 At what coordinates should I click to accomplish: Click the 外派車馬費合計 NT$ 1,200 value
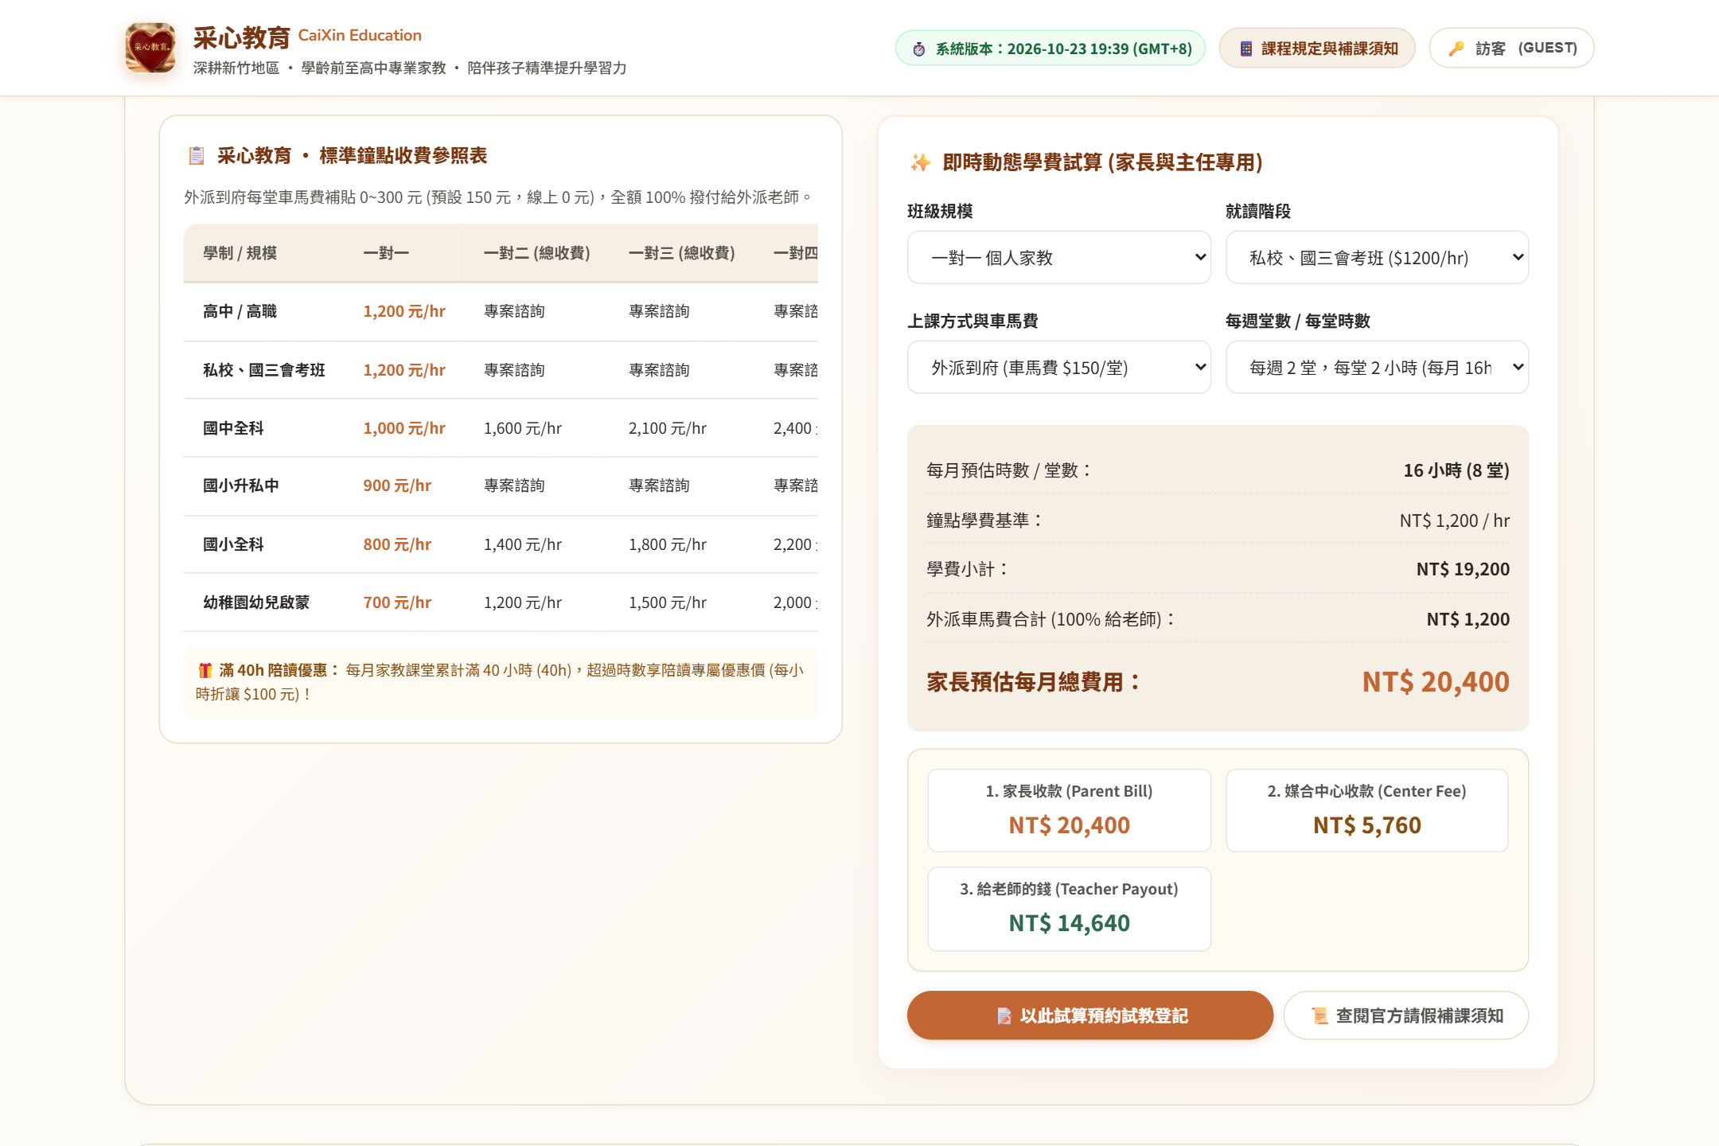click(1468, 619)
